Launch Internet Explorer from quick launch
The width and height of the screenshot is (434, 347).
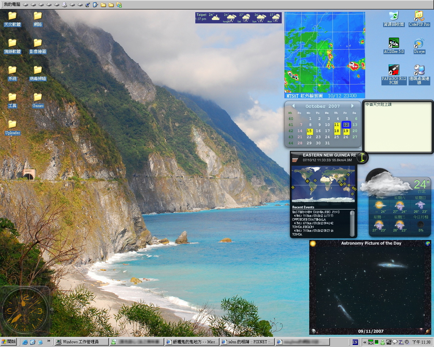25,342
